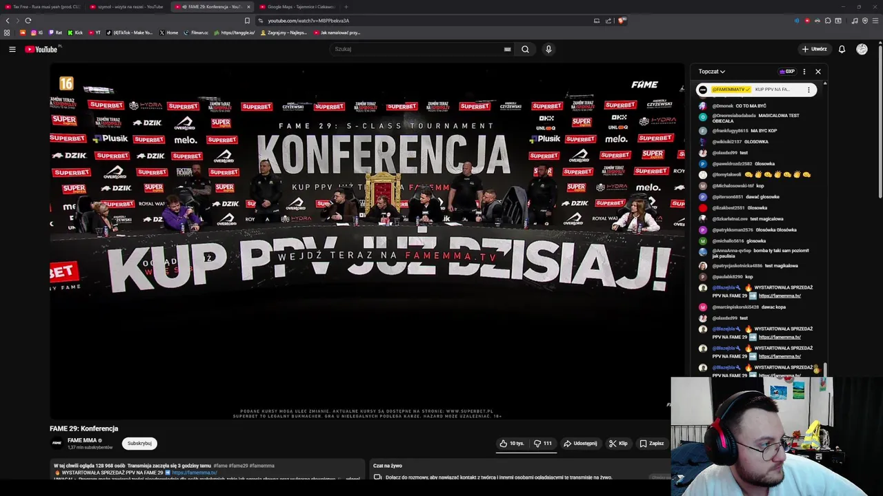
Task: Click the Klip scissors button
Action: [618, 444]
